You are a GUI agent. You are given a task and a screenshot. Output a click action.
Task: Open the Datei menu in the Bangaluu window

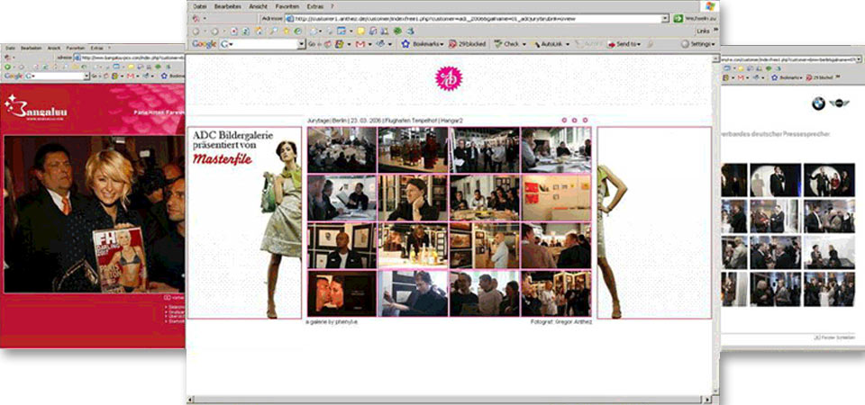[10, 48]
